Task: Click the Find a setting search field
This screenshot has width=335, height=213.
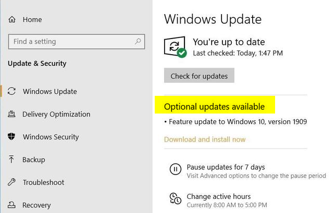Action: [x=77, y=42]
